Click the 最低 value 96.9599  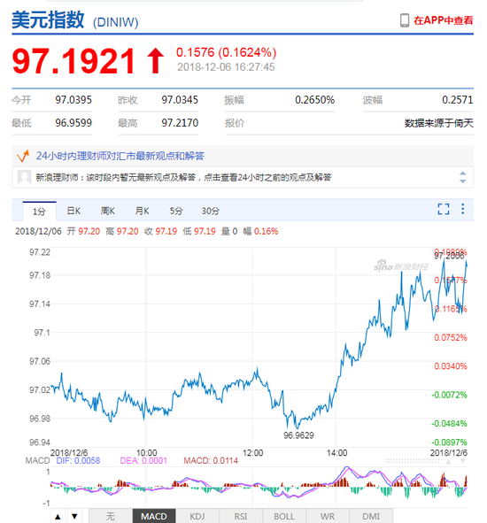point(73,123)
